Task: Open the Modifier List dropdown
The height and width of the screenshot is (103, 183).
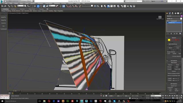Action: click(x=174, y=19)
